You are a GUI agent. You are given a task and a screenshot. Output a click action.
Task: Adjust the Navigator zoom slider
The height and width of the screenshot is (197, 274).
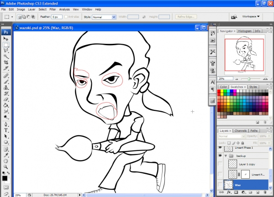(249, 79)
